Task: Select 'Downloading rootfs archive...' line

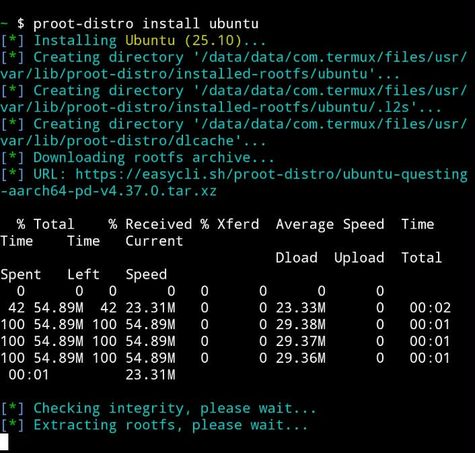Action: point(138,158)
